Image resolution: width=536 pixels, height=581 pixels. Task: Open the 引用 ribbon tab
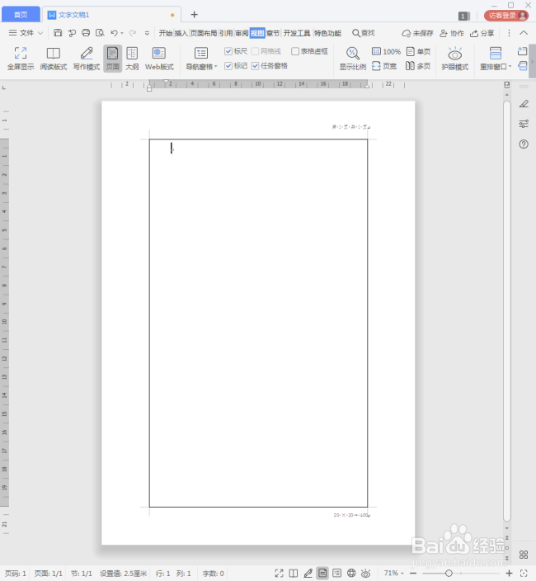tap(226, 33)
